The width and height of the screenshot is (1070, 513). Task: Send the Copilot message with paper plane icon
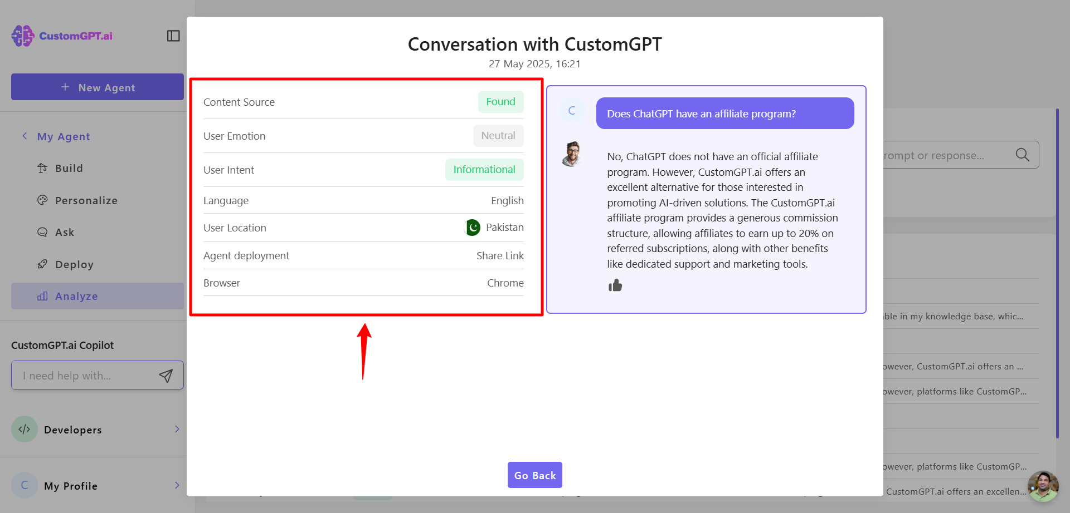166,376
